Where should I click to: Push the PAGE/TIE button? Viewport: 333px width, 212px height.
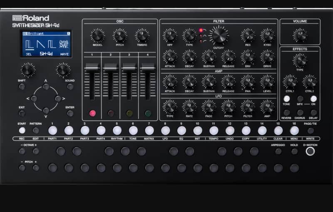click(311, 131)
